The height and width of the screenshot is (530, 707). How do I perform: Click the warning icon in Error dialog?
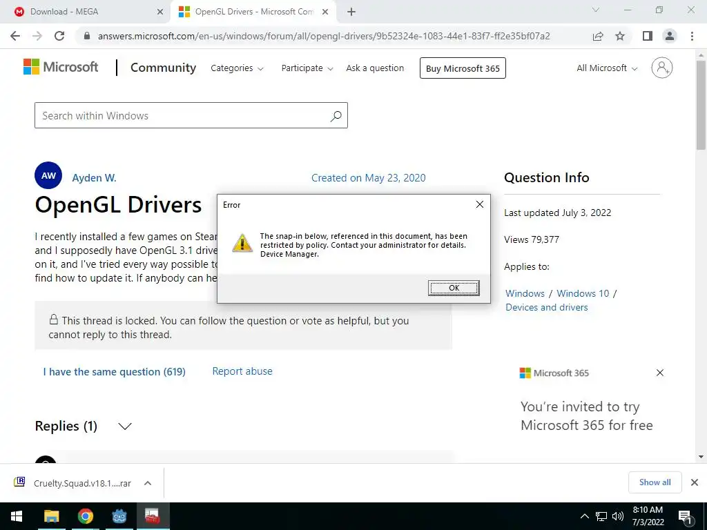coord(242,243)
